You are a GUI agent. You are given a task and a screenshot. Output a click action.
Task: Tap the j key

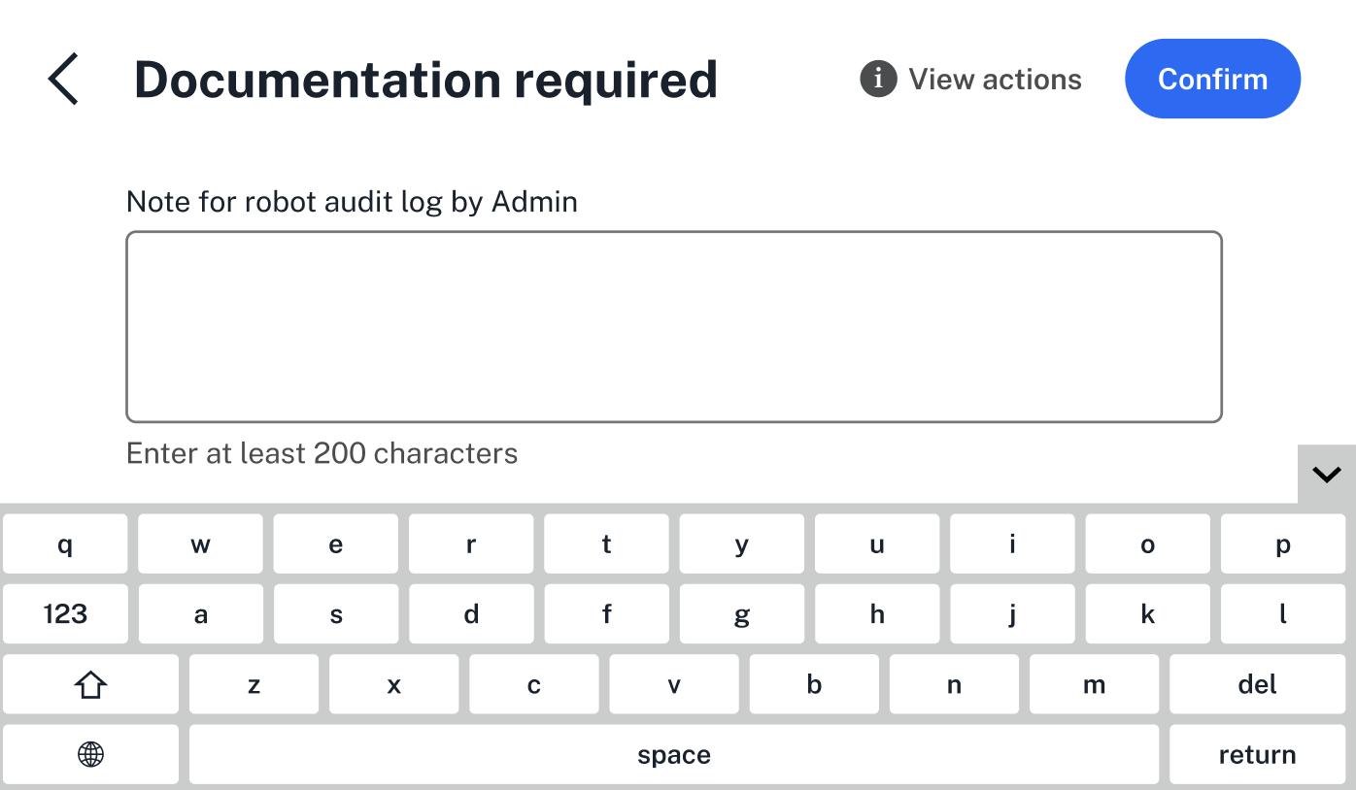click(1012, 613)
